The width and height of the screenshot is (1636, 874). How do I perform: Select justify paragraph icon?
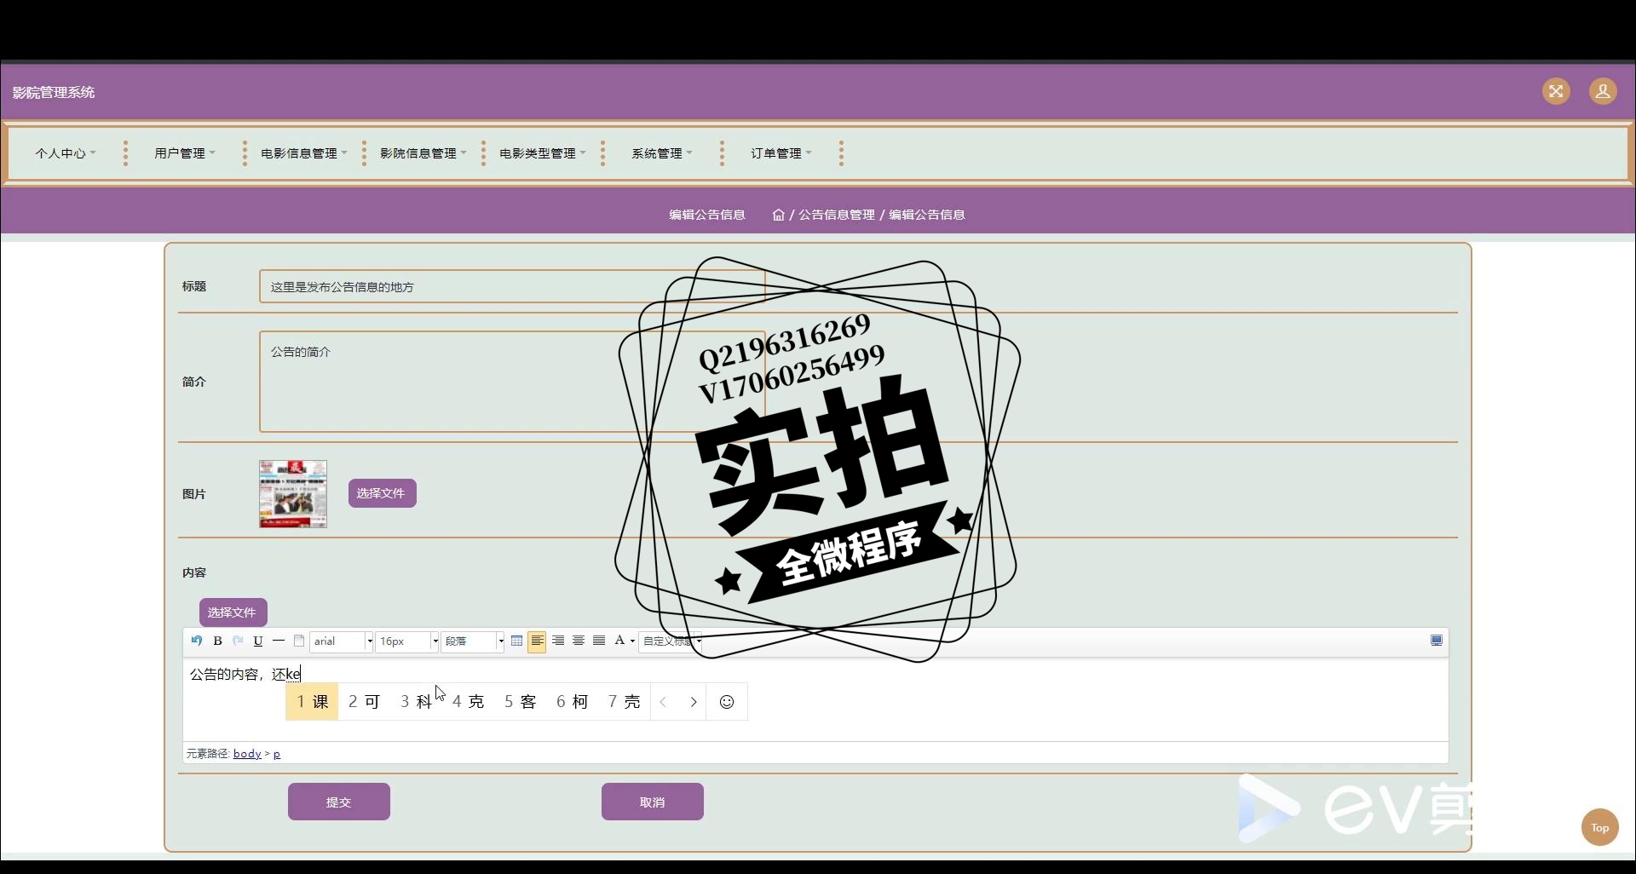click(599, 641)
